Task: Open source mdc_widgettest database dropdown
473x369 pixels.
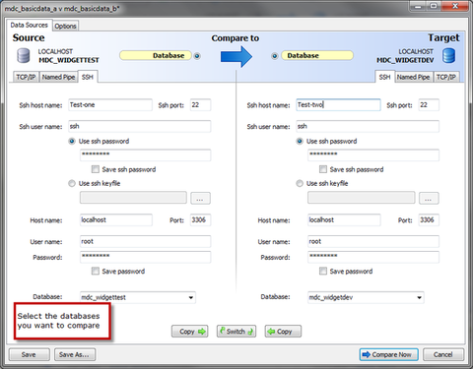Action: click(x=138, y=297)
